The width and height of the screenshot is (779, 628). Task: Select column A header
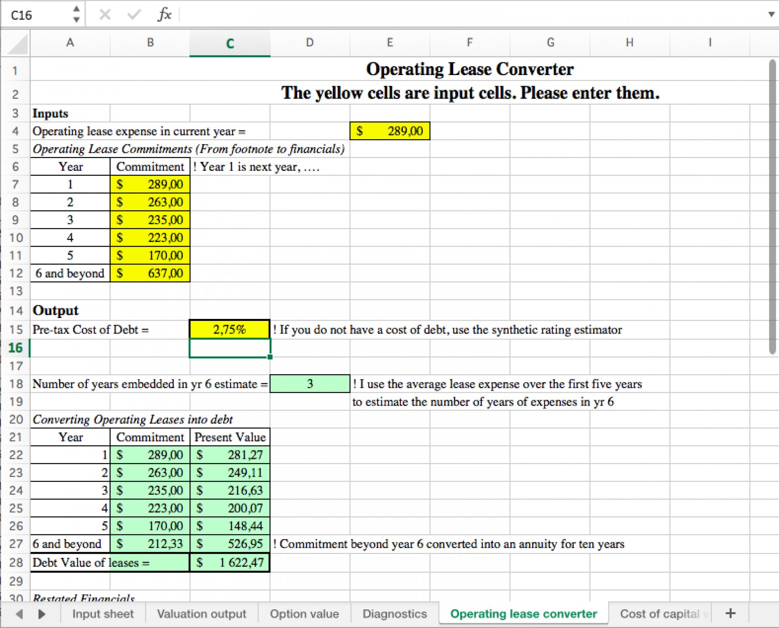pyautogui.click(x=70, y=42)
